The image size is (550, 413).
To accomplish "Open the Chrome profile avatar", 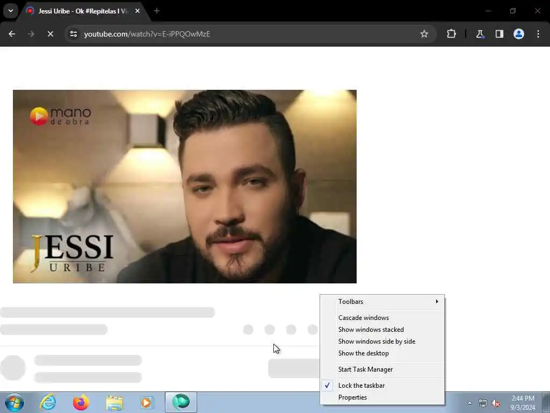I will pos(519,34).
